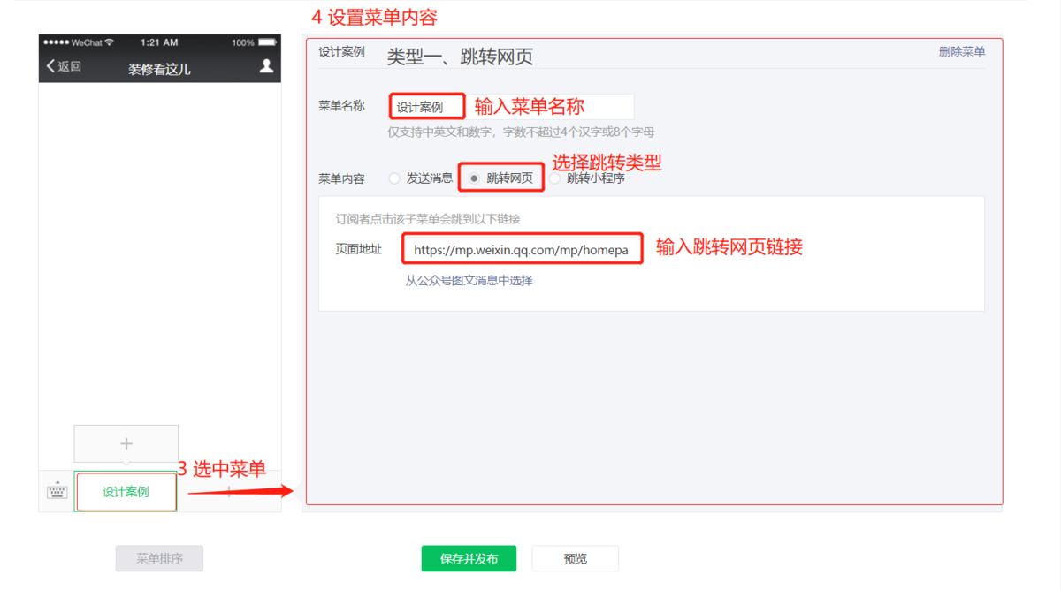Click the 菜单内容 label
Viewport: 1061px width, 590px height.
point(341,178)
